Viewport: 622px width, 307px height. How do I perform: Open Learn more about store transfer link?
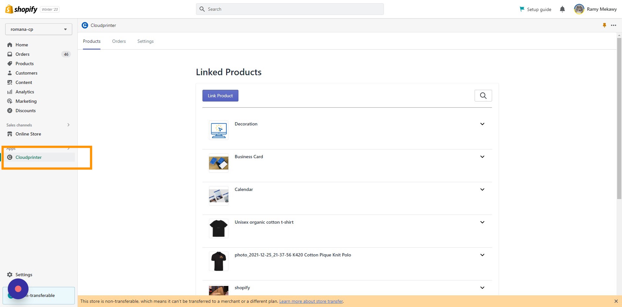coord(311,301)
